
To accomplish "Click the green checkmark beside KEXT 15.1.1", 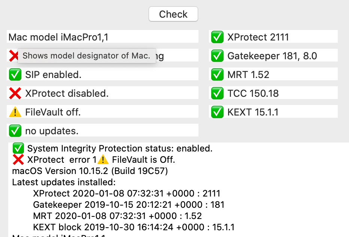I will [217, 112].
